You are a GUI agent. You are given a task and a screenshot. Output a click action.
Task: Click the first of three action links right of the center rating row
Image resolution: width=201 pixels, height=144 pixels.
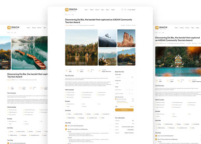click(x=123, y=25)
